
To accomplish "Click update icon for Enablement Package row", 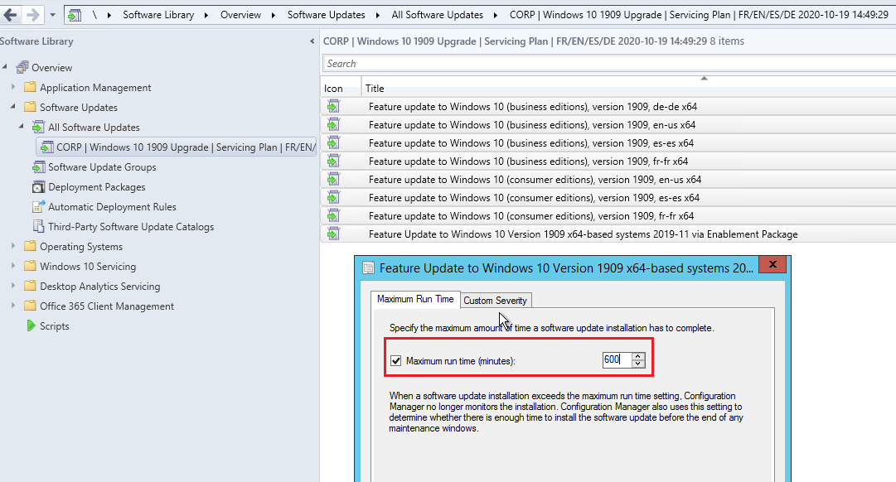I will click(334, 234).
